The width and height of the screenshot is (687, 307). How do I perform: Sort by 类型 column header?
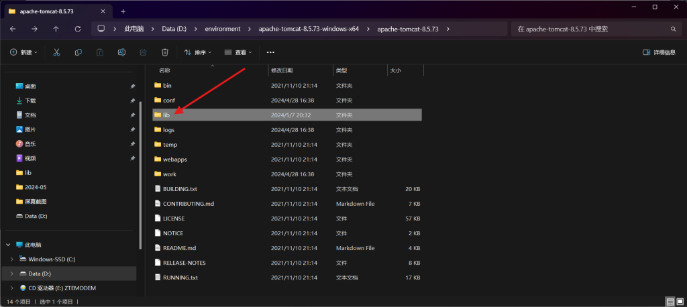coord(341,70)
